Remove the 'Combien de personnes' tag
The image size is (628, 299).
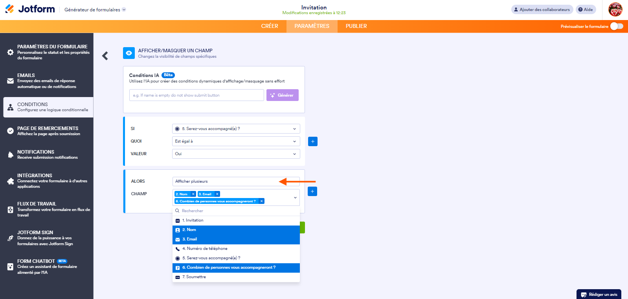261,201
